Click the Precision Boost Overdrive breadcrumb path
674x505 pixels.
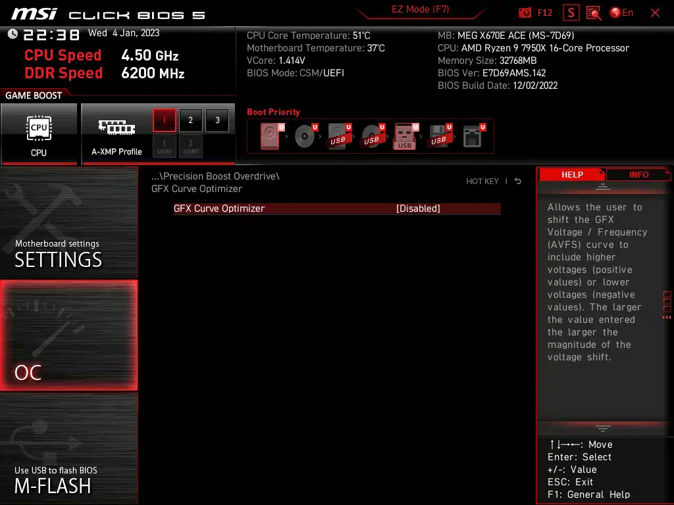click(215, 176)
